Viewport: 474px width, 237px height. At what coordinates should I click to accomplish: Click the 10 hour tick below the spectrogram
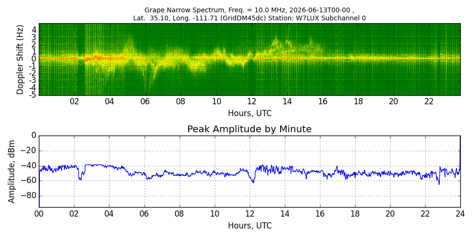coord(216,102)
